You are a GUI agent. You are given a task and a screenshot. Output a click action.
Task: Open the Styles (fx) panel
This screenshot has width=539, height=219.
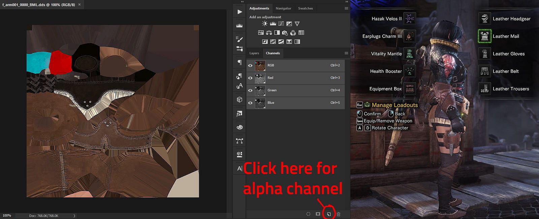point(240,114)
